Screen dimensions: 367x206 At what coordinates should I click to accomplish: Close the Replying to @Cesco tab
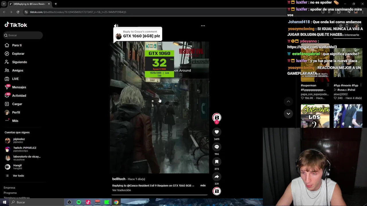coord(49,4)
